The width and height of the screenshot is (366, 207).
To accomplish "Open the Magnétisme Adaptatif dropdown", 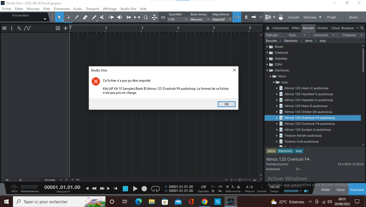I will click(221, 19).
